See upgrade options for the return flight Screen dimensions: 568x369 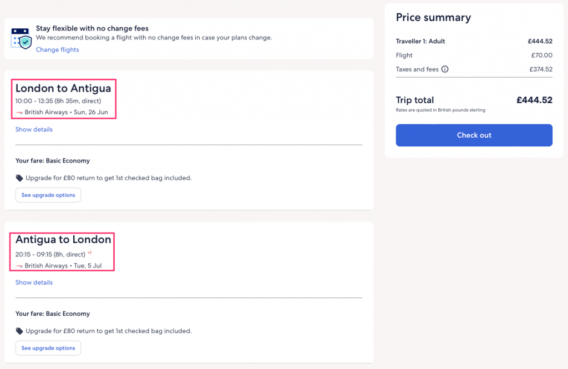(48, 348)
